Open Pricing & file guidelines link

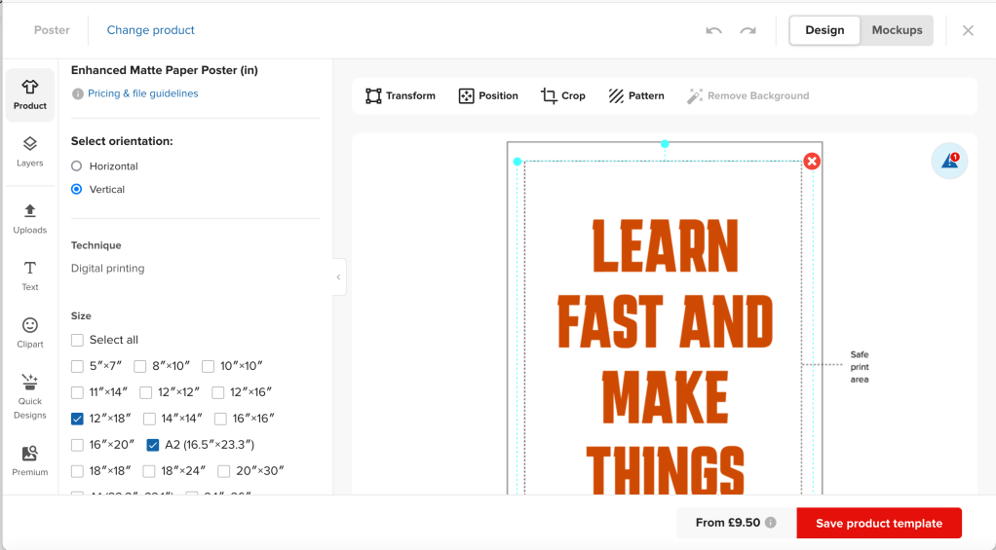142,93
